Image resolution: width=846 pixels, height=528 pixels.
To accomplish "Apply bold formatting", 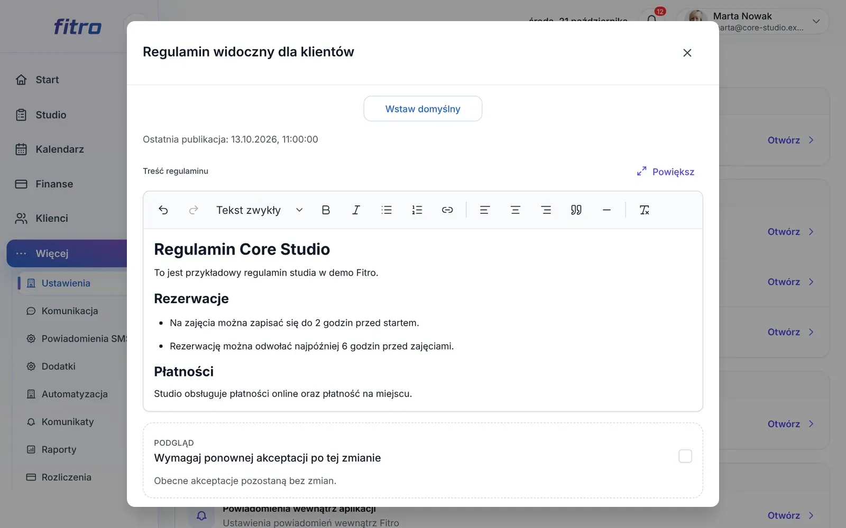I will [326, 210].
